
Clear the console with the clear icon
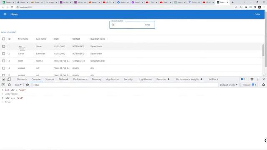click(x=9, y=85)
